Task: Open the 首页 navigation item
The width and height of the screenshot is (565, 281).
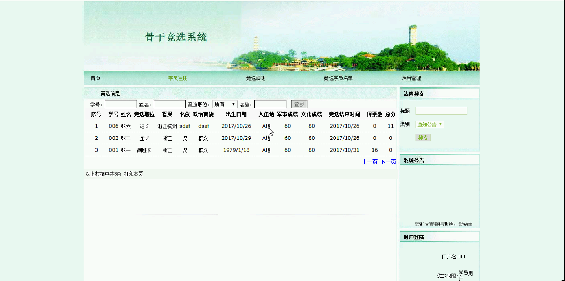Action: 95,78
